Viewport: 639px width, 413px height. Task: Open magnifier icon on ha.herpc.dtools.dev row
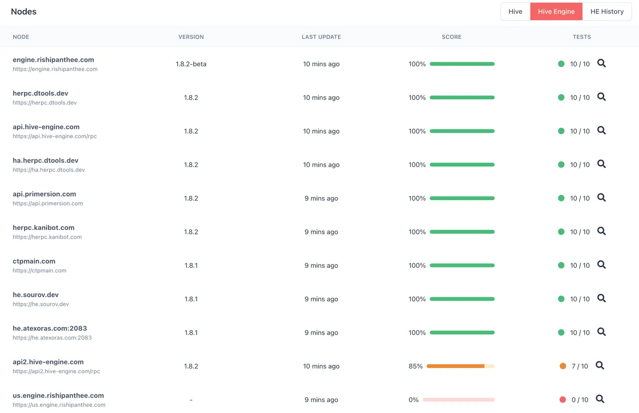602,164
